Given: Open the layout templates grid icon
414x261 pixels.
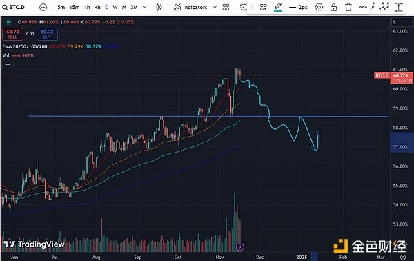Looking at the screenshot, I should [x=226, y=7].
